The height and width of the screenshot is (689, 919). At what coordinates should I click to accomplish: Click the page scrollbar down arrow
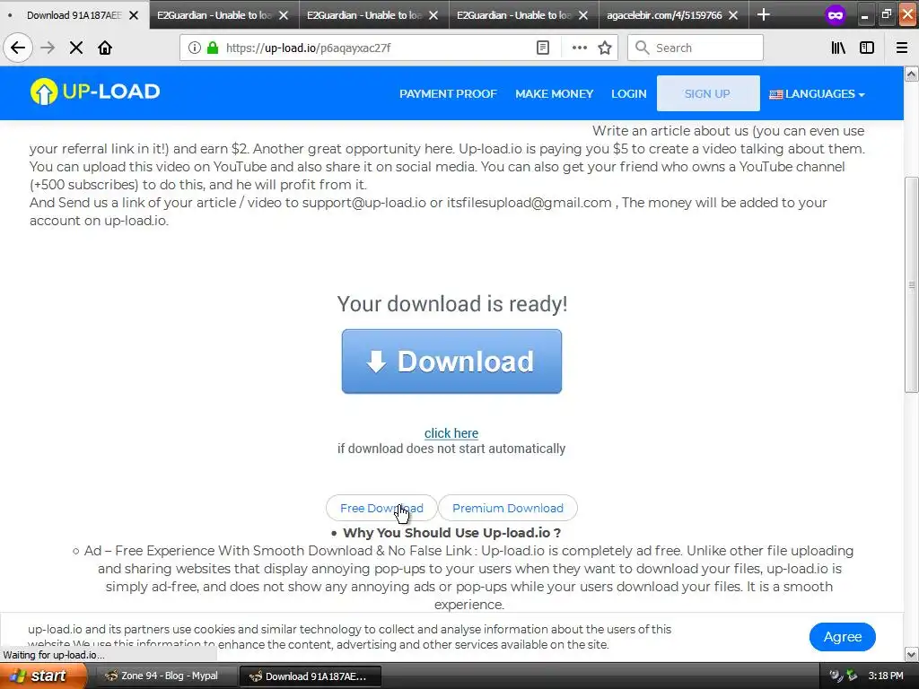[912, 654]
